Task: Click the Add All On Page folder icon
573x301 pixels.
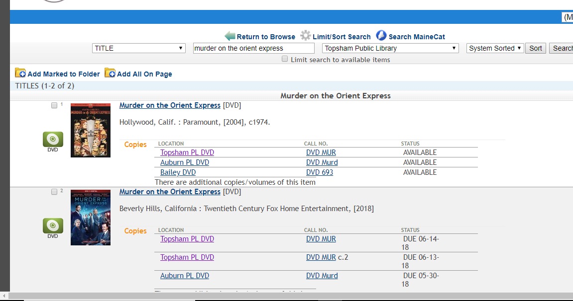Action: [110, 73]
